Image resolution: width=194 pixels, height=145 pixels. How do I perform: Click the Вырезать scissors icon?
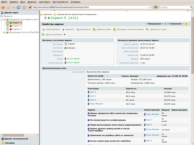(63, 29)
